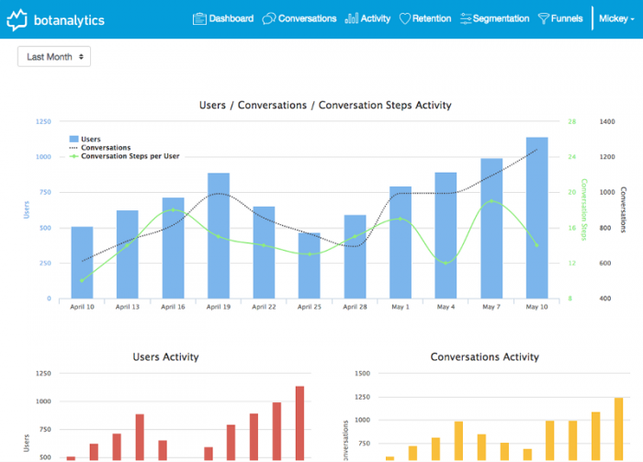Open the Mickey user dropdown

tap(616, 18)
